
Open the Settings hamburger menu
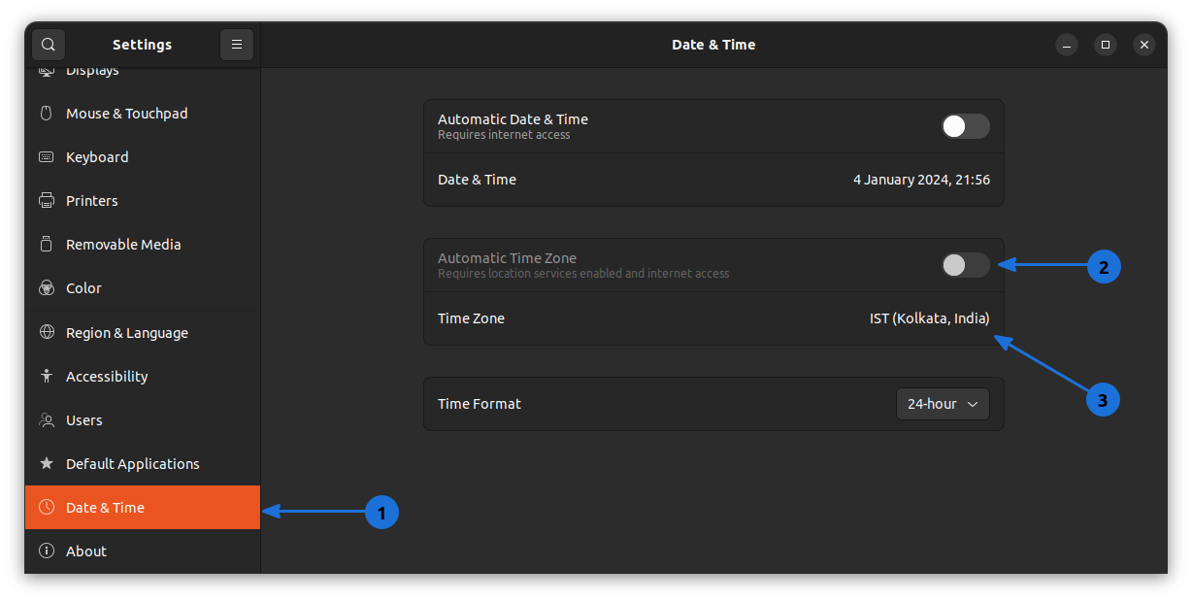[237, 45]
